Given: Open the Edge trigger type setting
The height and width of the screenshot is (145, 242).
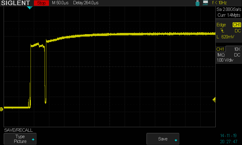Looking at the screenshot, I should [x=221, y=25].
